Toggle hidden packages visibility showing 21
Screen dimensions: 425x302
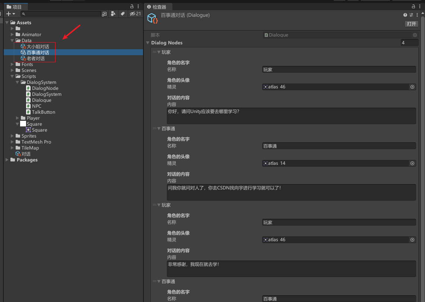pyautogui.click(x=135, y=13)
